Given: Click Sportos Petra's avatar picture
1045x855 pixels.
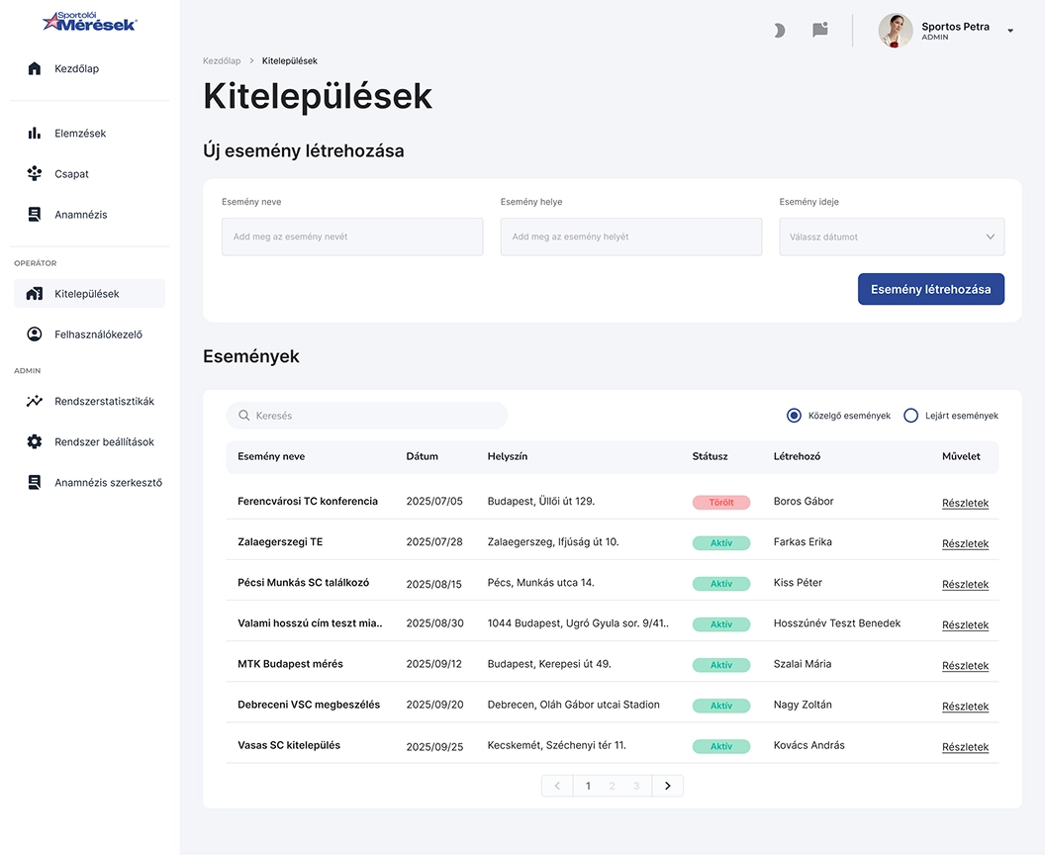Looking at the screenshot, I should (896, 31).
